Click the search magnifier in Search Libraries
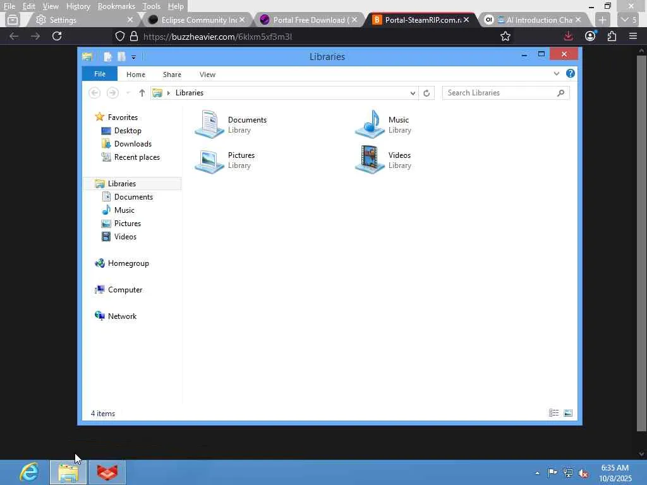The height and width of the screenshot is (485, 647). pyautogui.click(x=560, y=93)
